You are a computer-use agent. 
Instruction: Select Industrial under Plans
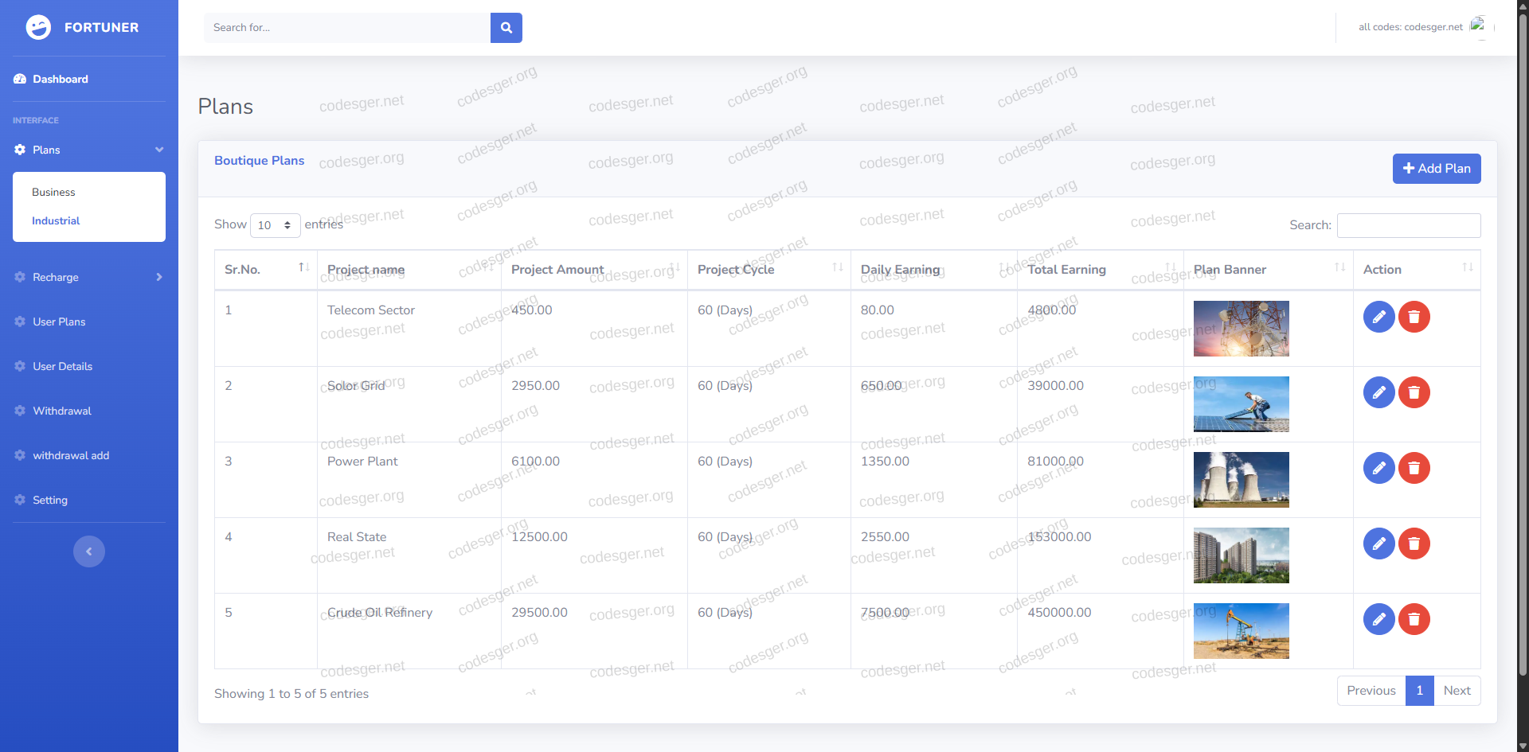coord(56,221)
